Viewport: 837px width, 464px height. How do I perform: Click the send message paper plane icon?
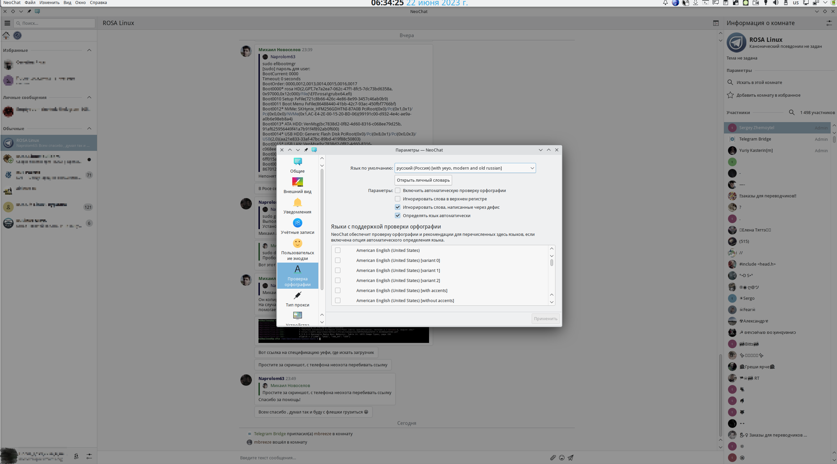(x=570, y=458)
